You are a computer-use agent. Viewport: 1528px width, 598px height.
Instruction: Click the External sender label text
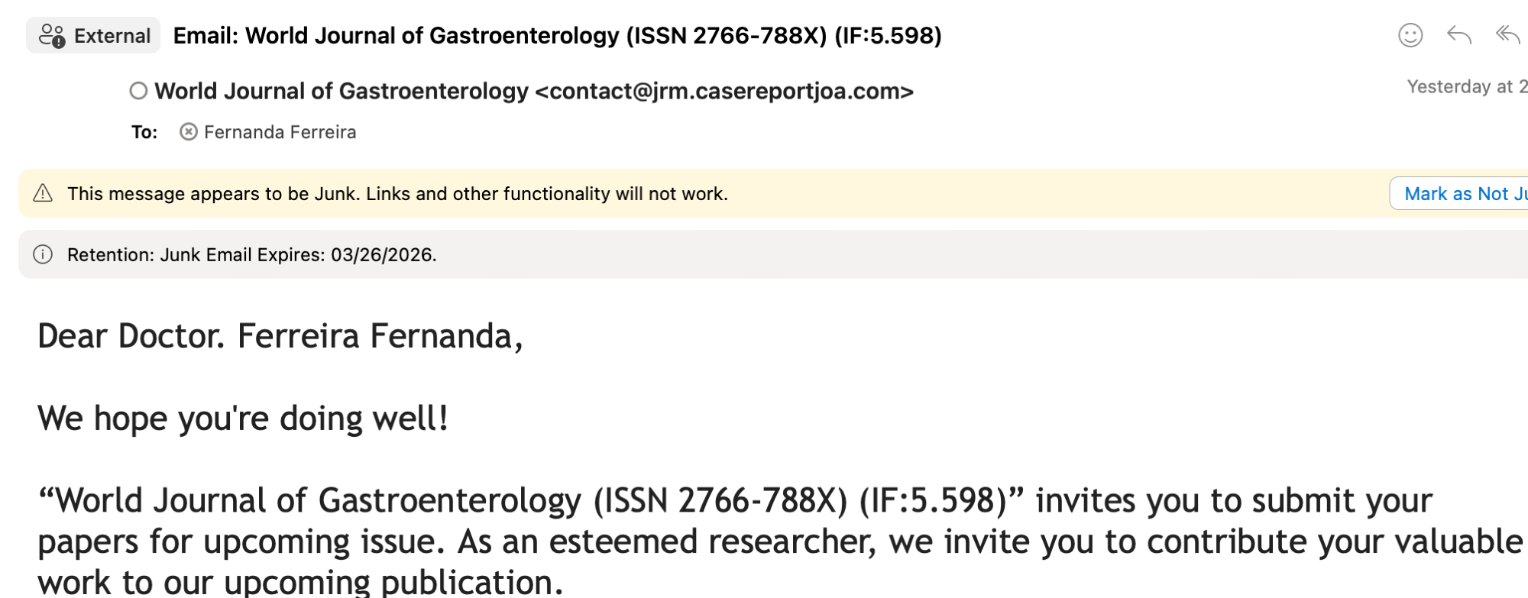(112, 36)
